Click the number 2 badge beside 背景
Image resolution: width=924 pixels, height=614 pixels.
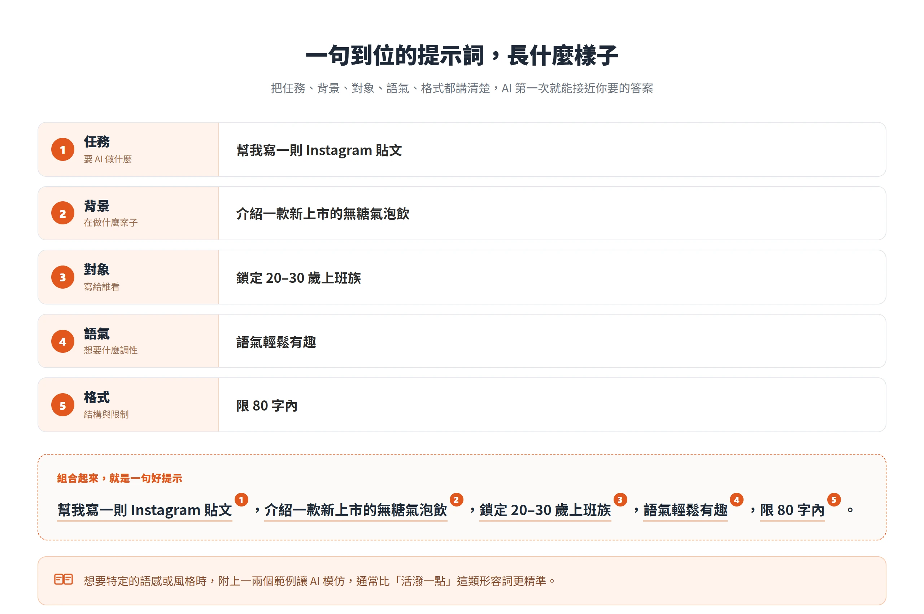[x=63, y=213]
